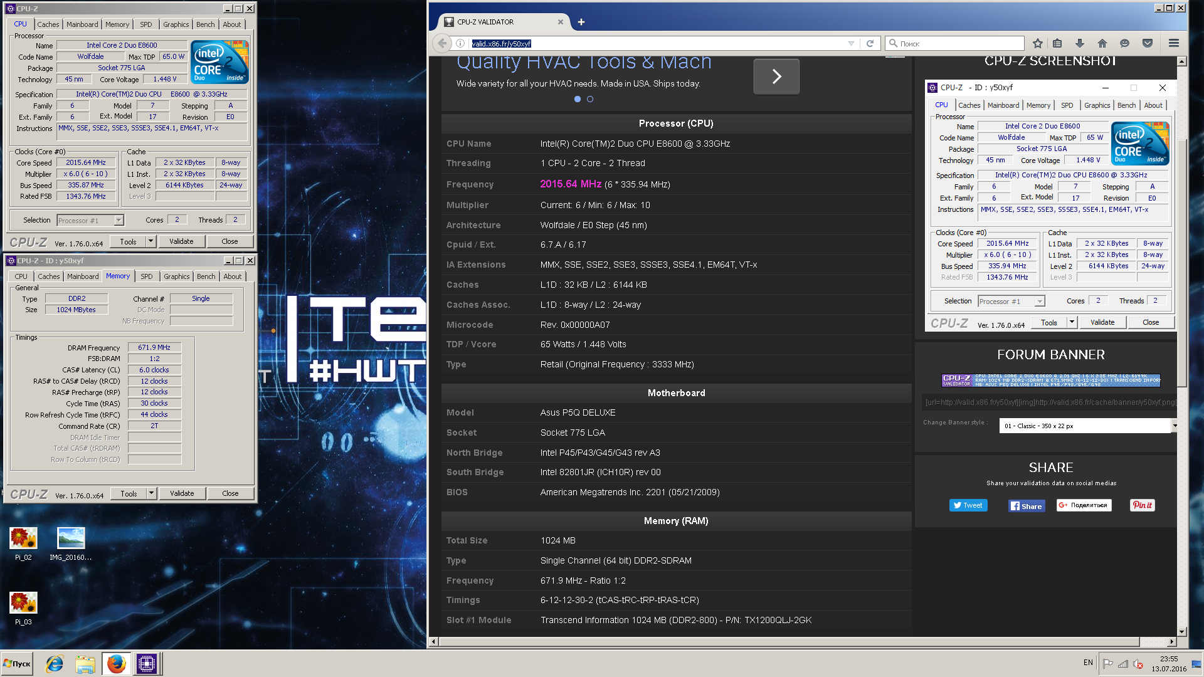Click the Firefox search box (Поиск)
1204x677 pixels.
pyautogui.click(x=955, y=43)
